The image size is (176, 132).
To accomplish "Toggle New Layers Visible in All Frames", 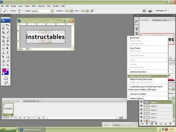I will click(143, 90).
